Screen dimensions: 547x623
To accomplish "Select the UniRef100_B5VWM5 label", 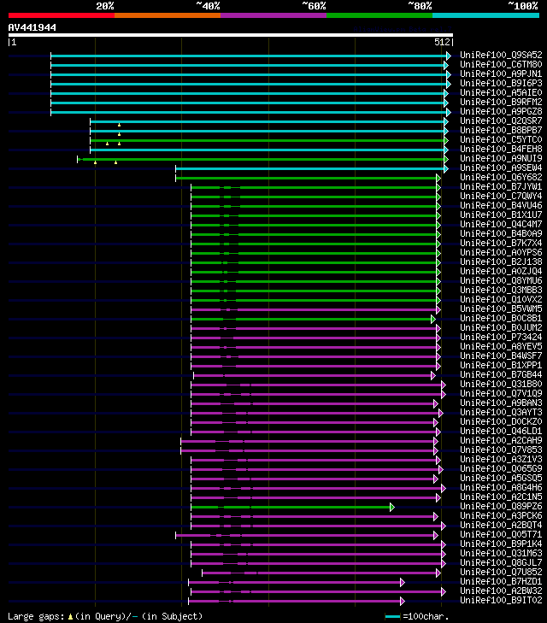I will [x=501, y=309].
